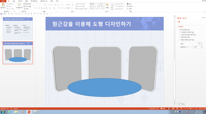Open the fill color (색) dropdown in pane
This screenshot has height=114, width=206.
coord(200,44)
